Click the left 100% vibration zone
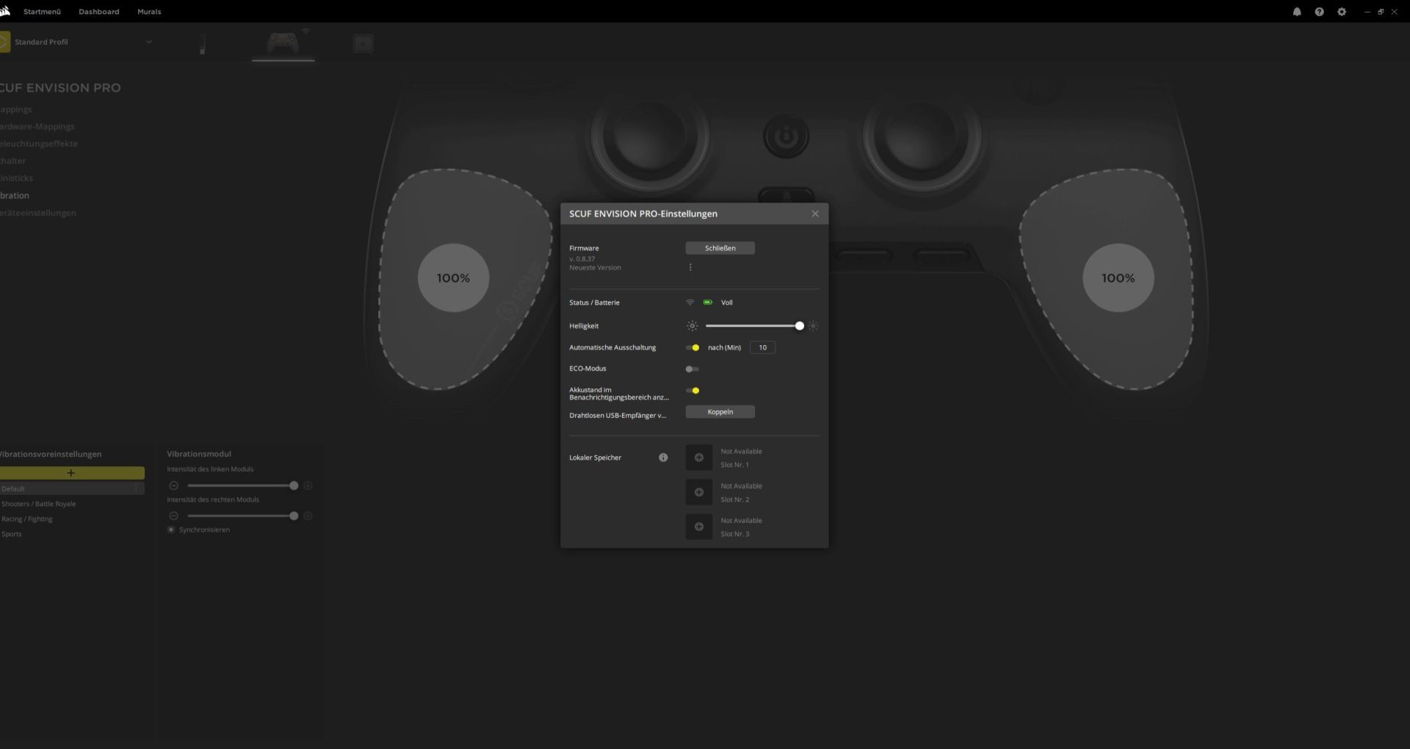 coord(453,278)
